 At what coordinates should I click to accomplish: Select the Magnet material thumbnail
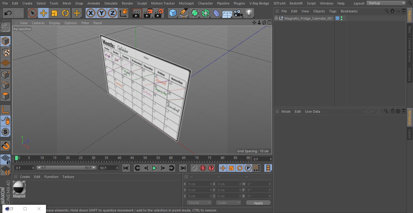pyautogui.click(x=19, y=187)
